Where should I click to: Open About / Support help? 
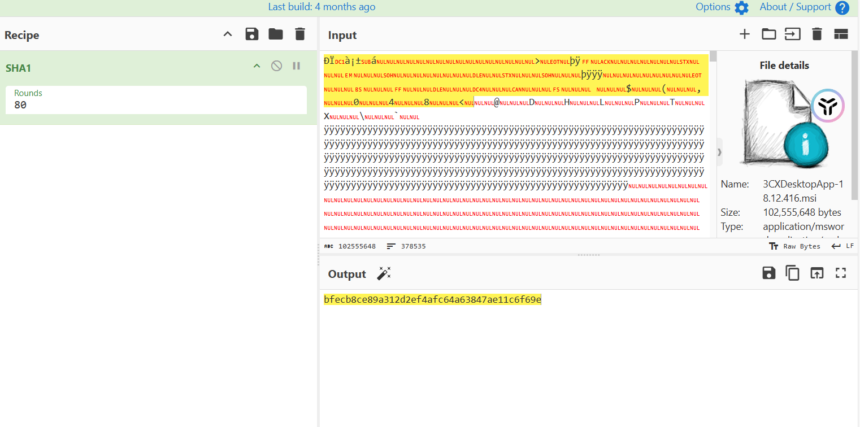coord(805,7)
